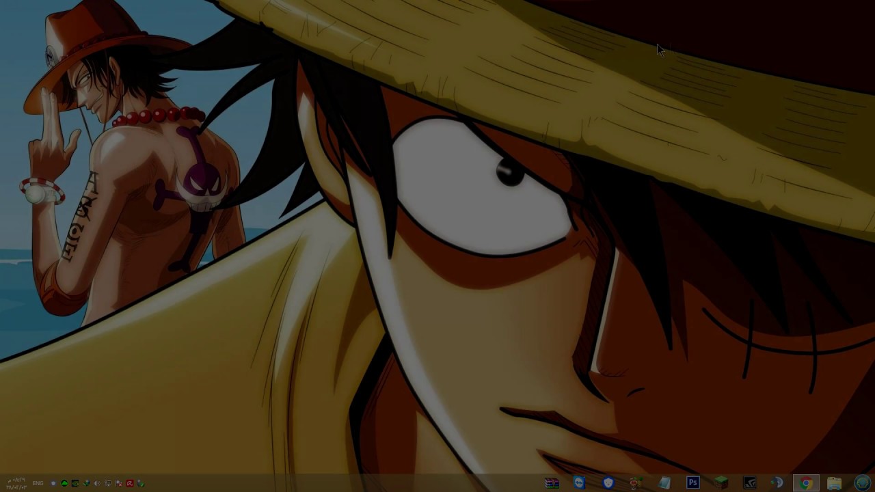Open the network tray icon
Image resolution: width=875 pixels, height=492 pixels.
pyautogui.click(x=108, y=483)
